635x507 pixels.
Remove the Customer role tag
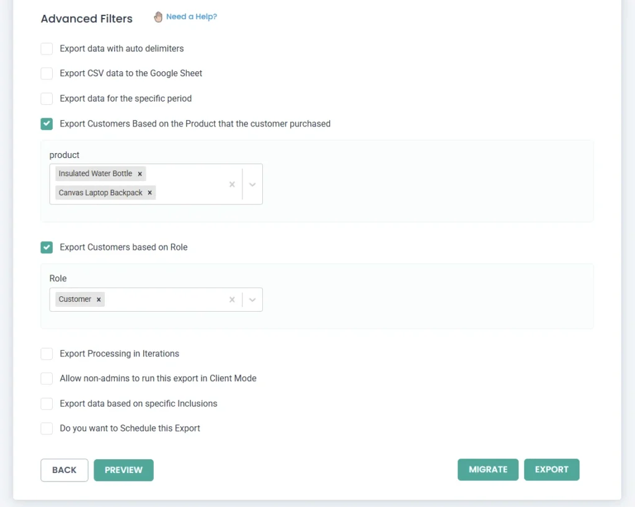[99, 299]
